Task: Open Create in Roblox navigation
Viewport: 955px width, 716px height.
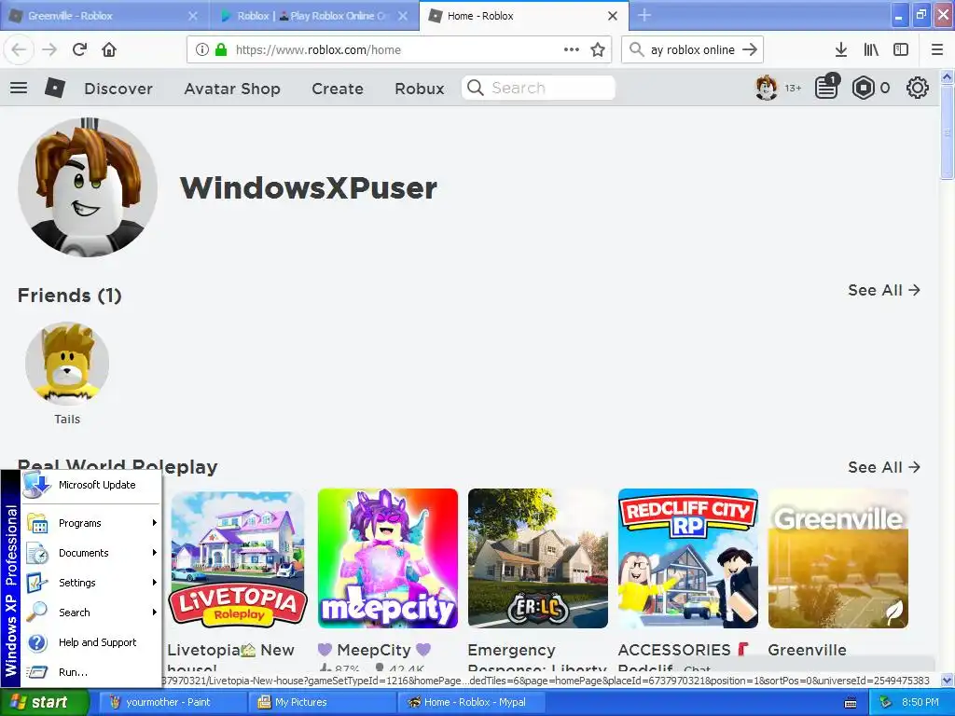Action: 338,89
